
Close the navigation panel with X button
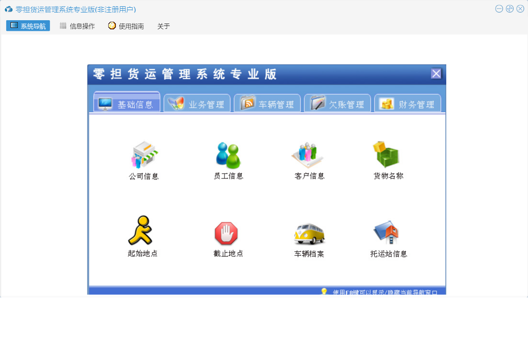point(436,74)
